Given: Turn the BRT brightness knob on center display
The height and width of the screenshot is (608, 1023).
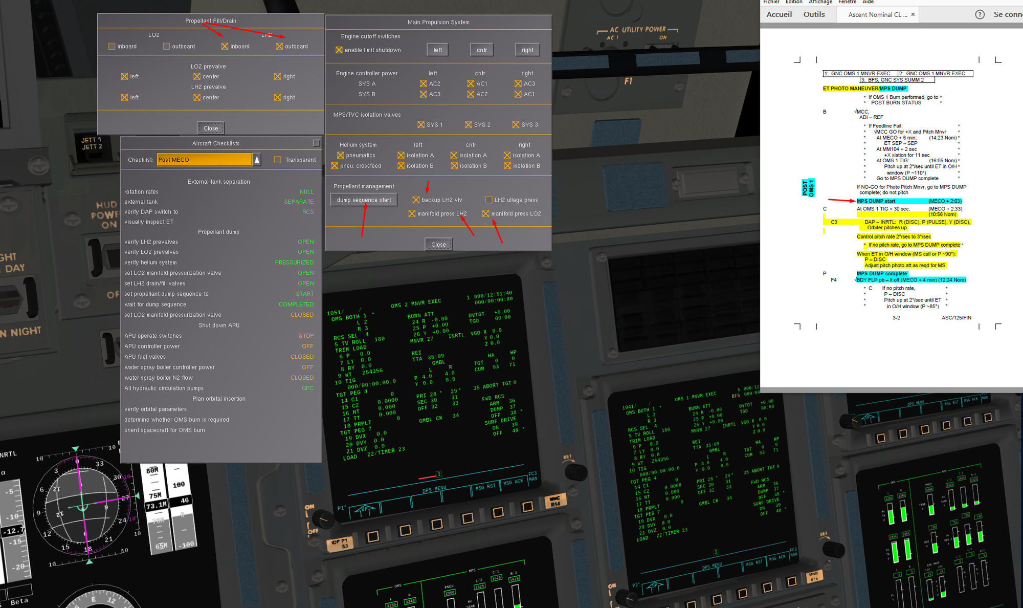Looking at the screenshot, I should (575, 471).
